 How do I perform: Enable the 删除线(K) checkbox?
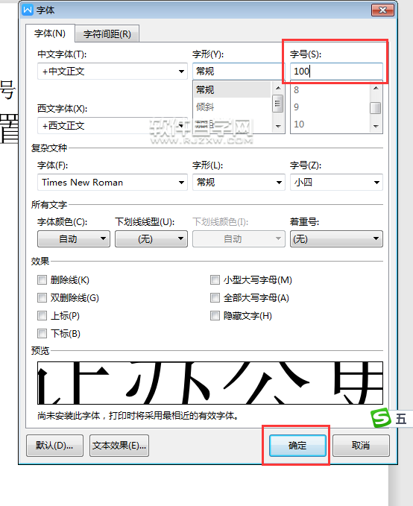42,279
